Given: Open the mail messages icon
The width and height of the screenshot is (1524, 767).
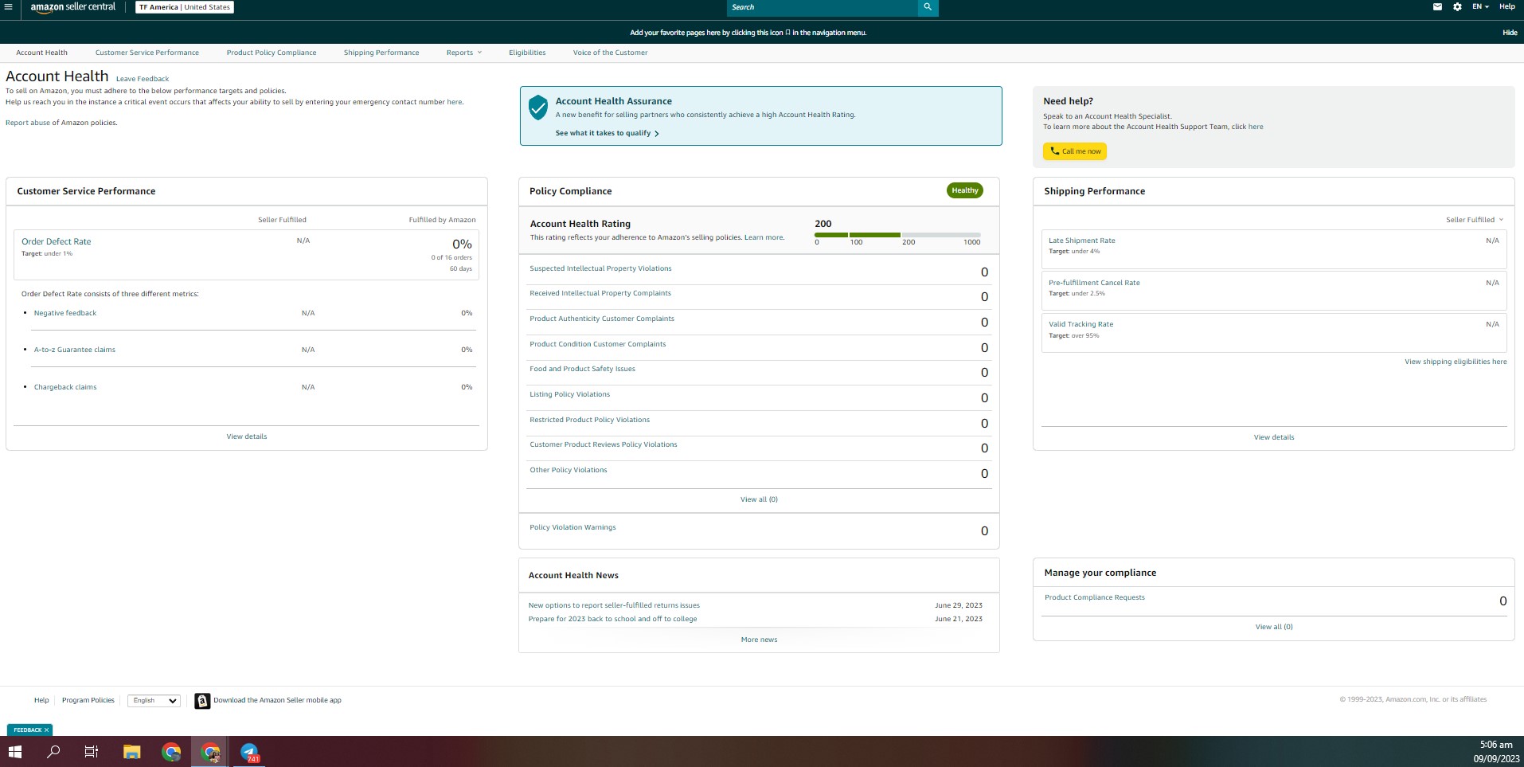Looking at the screenshot, I should 1437,7.
